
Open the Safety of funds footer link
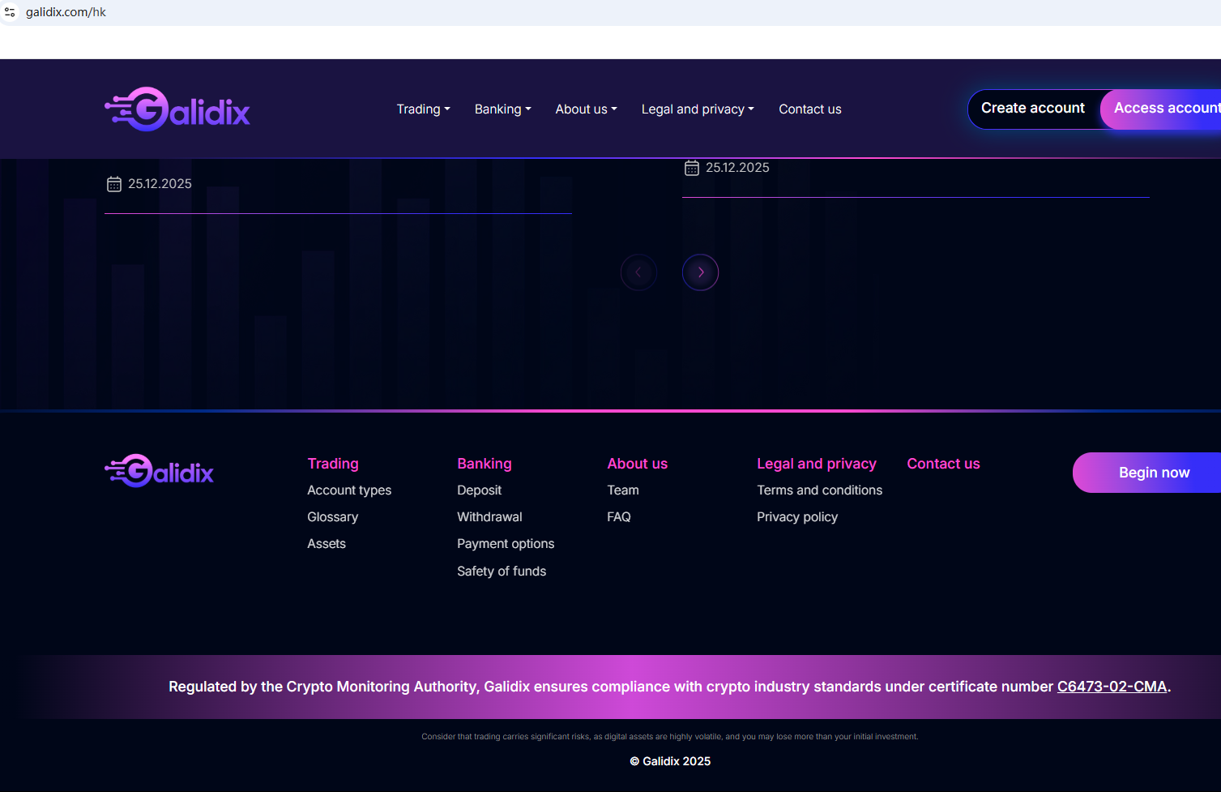coord(502,572)
